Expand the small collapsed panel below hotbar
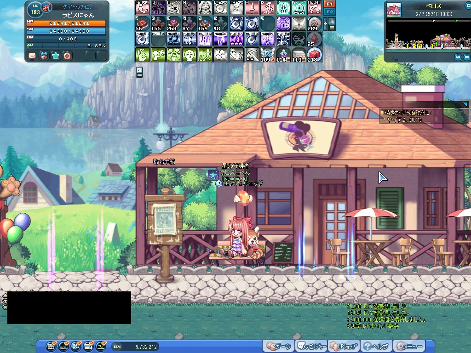Screen dimensions: 471x353 [139, 72]
